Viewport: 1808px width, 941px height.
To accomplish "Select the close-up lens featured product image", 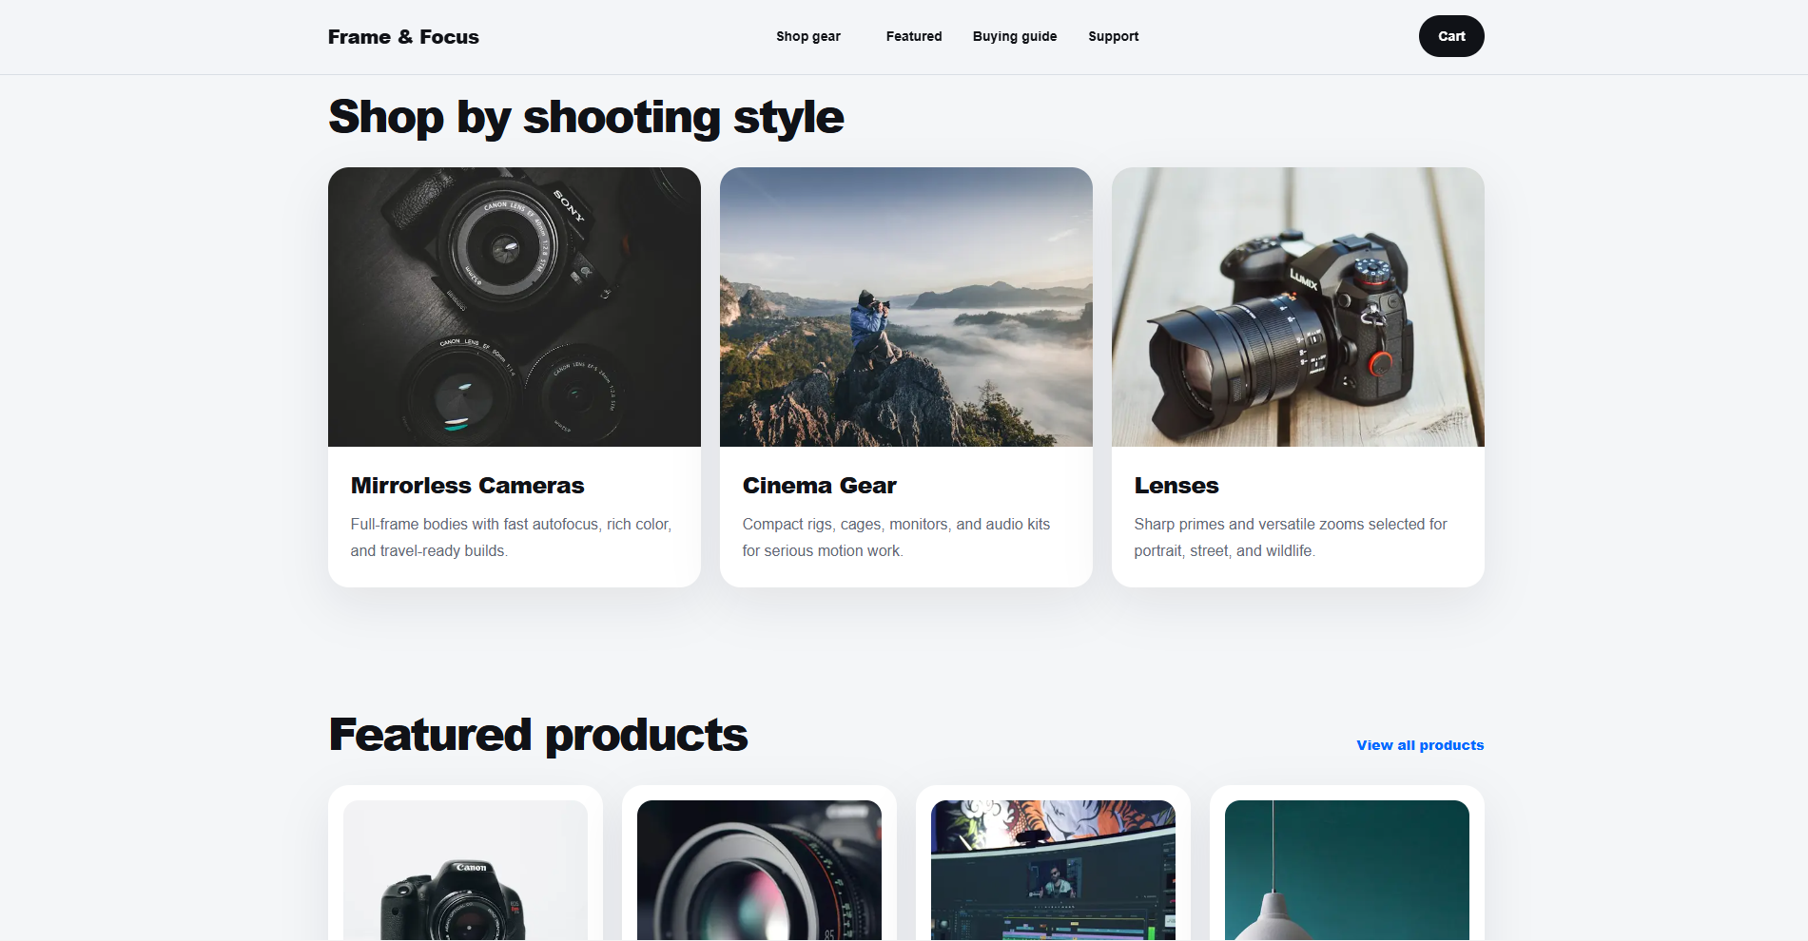I will click(759, 871).
